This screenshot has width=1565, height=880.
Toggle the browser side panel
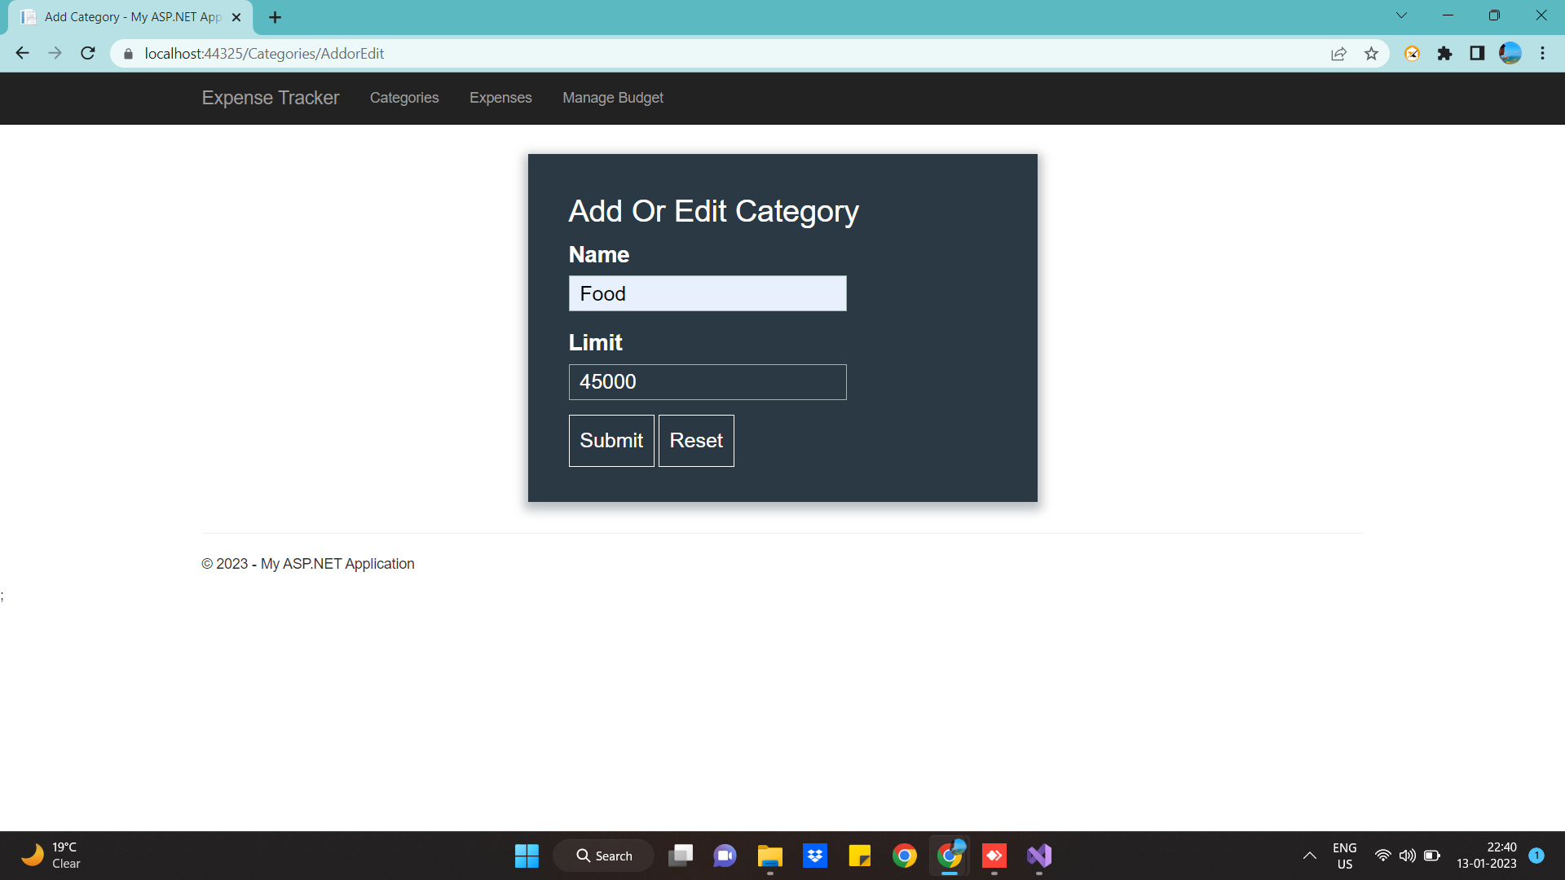1477,53
